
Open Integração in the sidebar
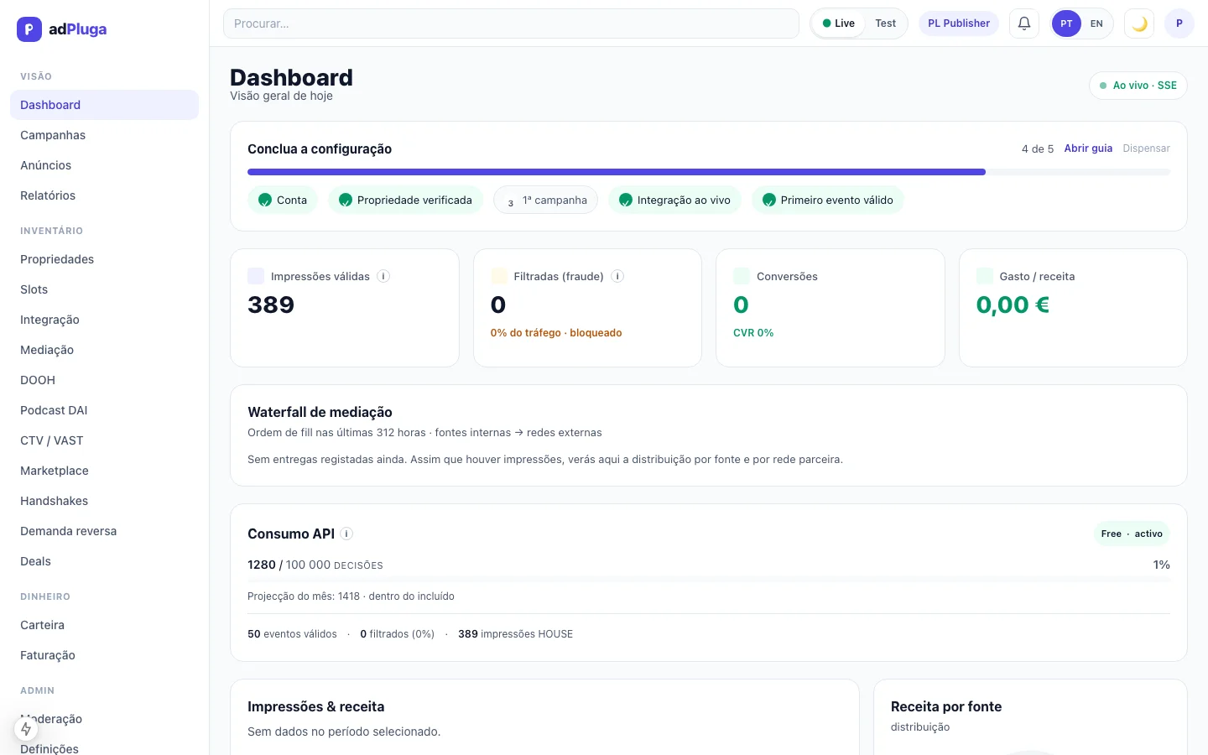tap(104, 320)
